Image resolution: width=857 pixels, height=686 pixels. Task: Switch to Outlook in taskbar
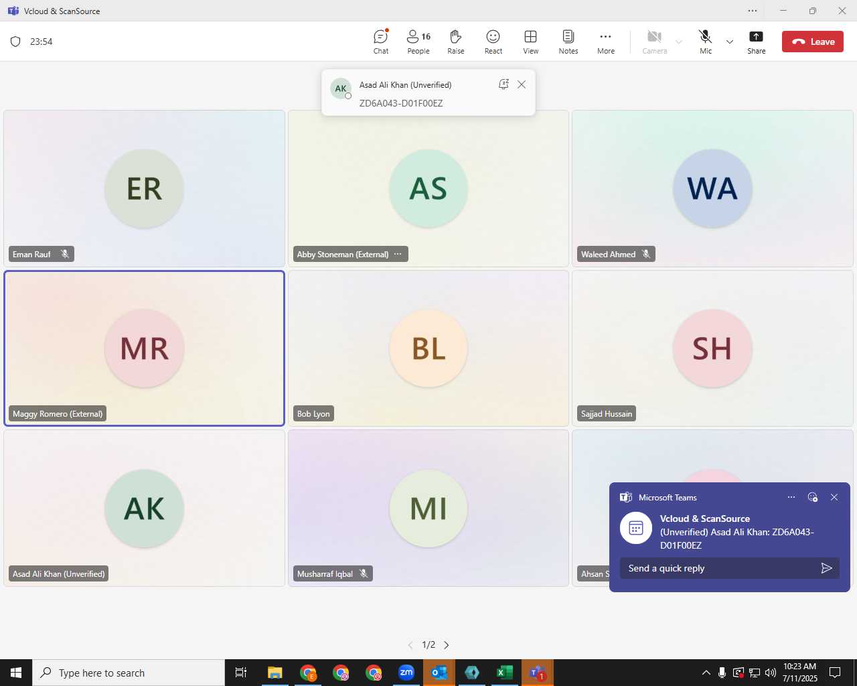(x=439, y=673)
